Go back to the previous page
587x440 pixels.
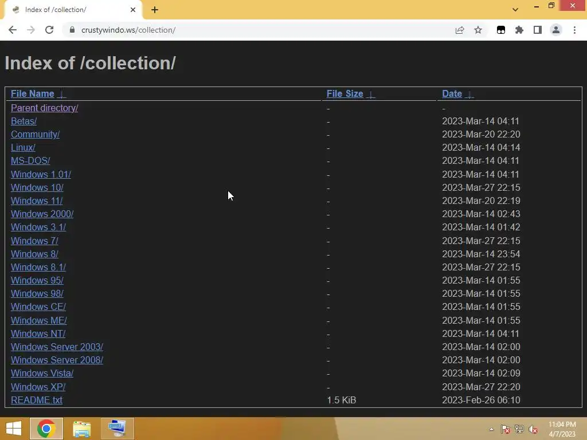pyautogui.click(x=13, y=30)
